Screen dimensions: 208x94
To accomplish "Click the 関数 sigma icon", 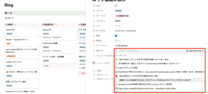I will pos(94,36).
